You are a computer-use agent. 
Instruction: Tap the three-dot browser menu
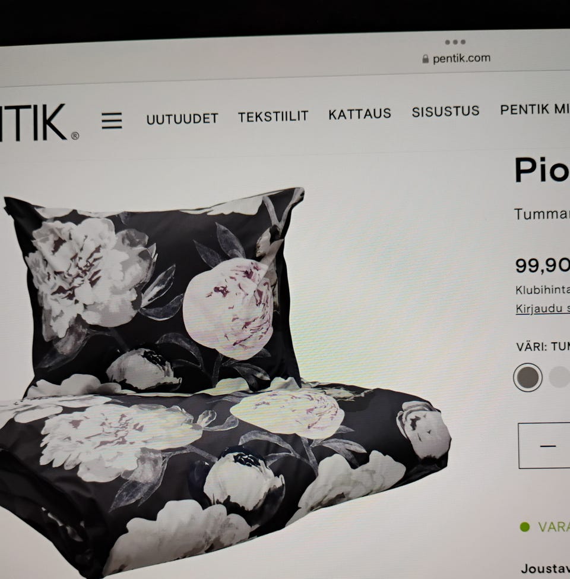[455, 42]
